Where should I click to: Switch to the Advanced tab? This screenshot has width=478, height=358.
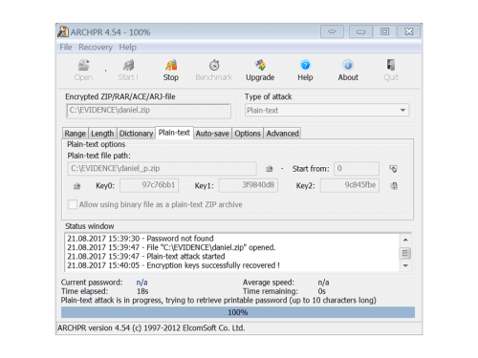pos(283,134)
